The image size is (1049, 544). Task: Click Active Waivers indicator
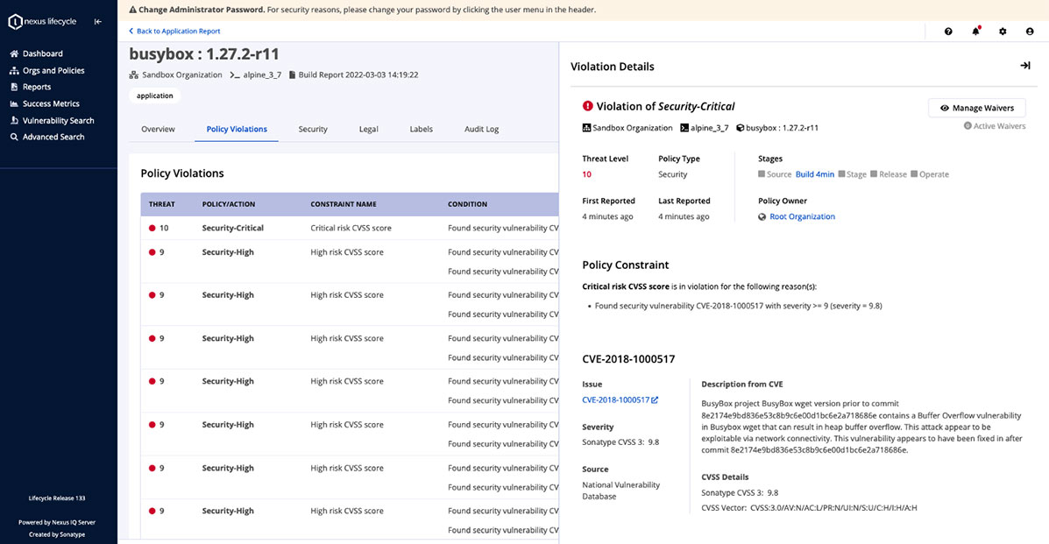pyautogui.click(x=994, y=126)
